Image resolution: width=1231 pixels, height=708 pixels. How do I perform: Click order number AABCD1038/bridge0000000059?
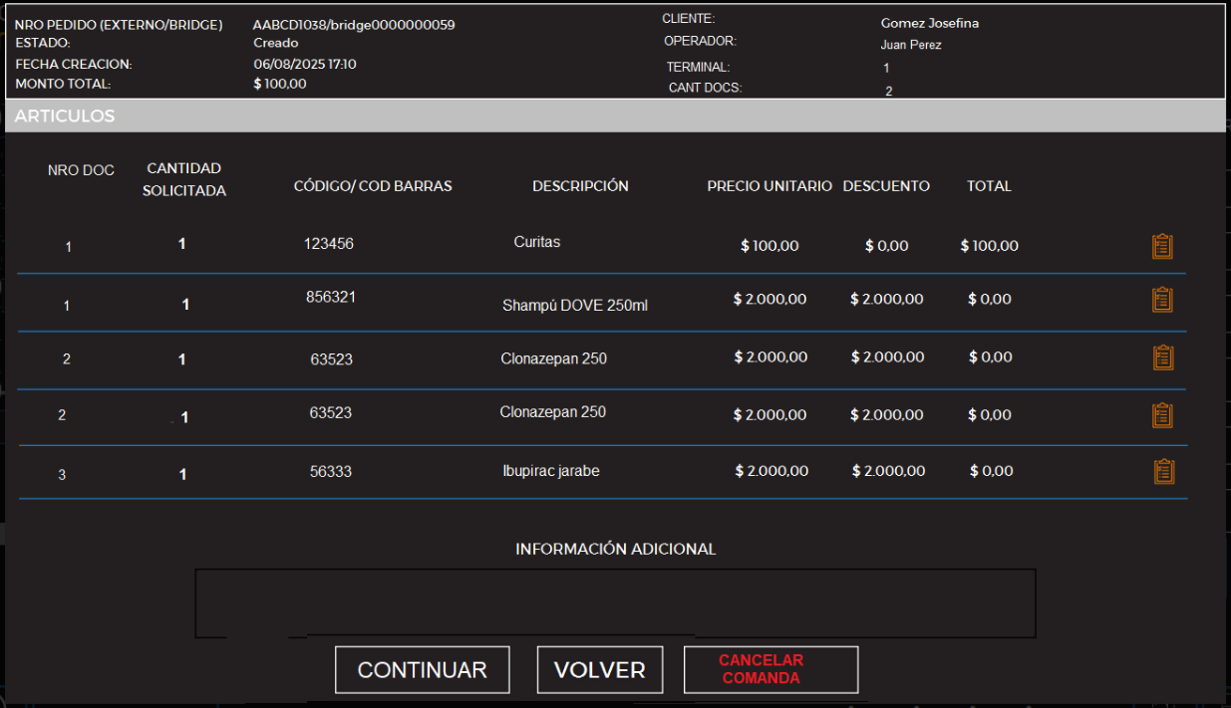click(x=354, y=25)
